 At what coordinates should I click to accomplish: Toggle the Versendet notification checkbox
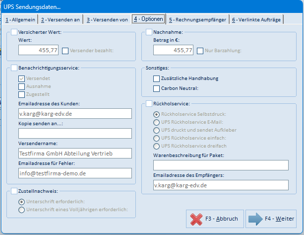click(21, 78)
